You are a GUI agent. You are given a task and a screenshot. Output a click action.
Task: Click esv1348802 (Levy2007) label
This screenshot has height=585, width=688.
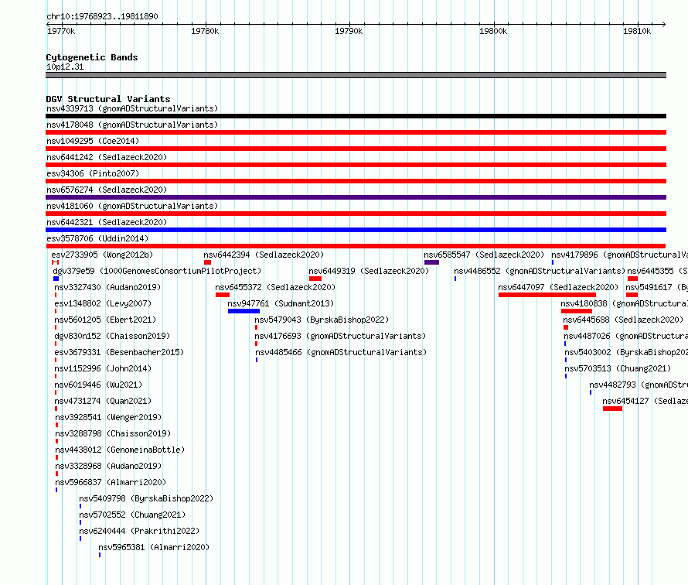[103, 303]
